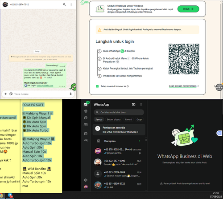Click the archive box icon beside Diarsipkan
This screenshot has width=223, height=199.
(x=99, y=141)
